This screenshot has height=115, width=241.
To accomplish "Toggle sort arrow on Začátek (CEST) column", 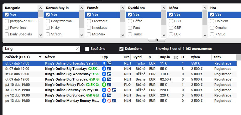I will (x=40, y=57).
